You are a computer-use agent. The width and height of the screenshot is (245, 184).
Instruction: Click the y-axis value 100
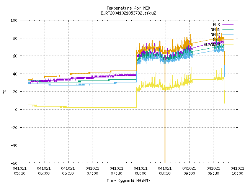[14, 20]
